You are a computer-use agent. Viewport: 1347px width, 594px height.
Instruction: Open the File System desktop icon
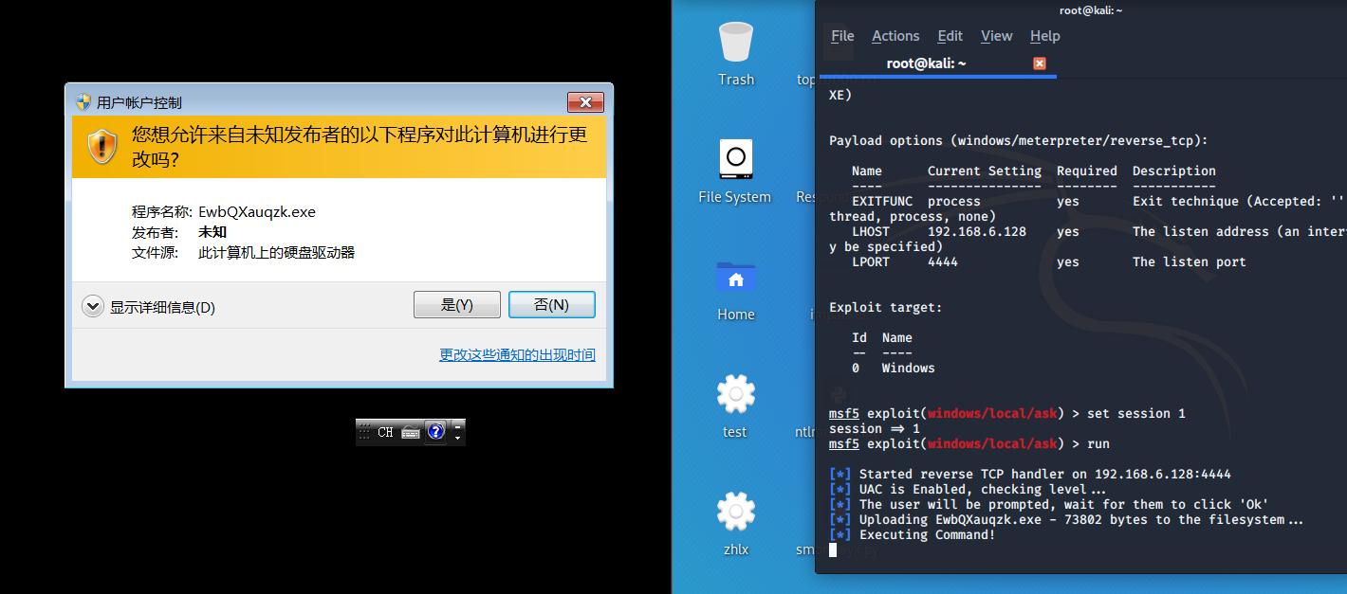coord(735,172)
